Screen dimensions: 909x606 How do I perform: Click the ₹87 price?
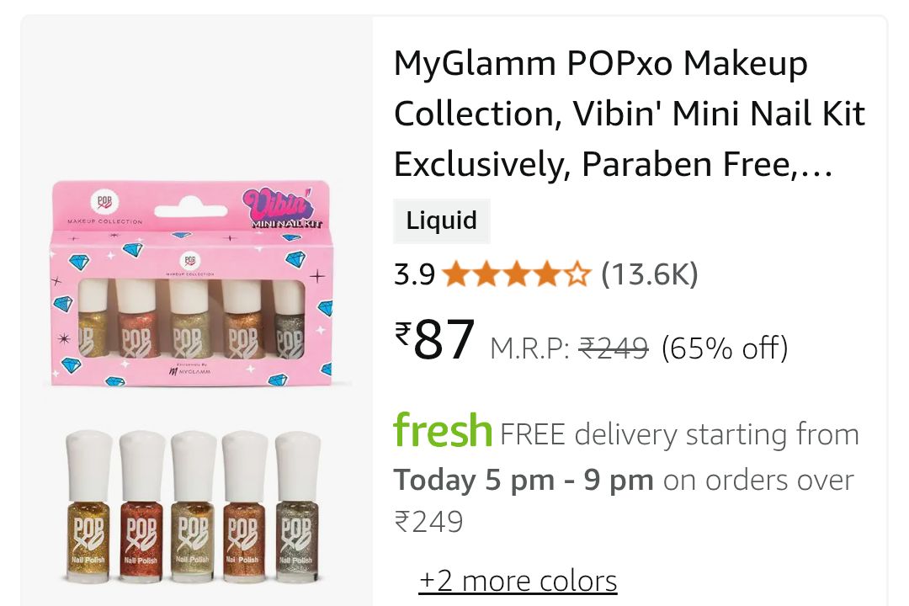pyautogui.click(x=436, y=340)
